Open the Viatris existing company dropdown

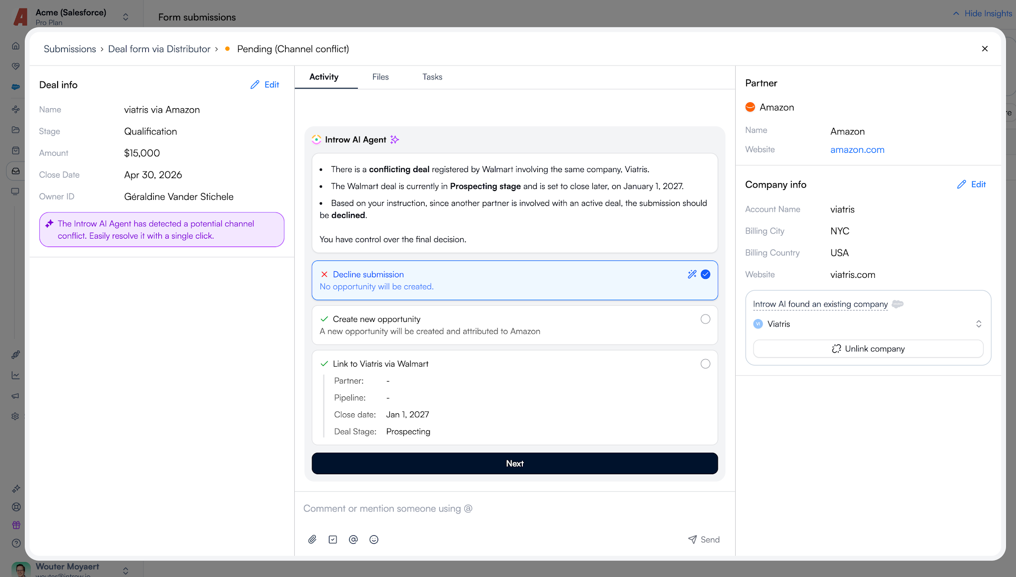(x=868, y=324)
